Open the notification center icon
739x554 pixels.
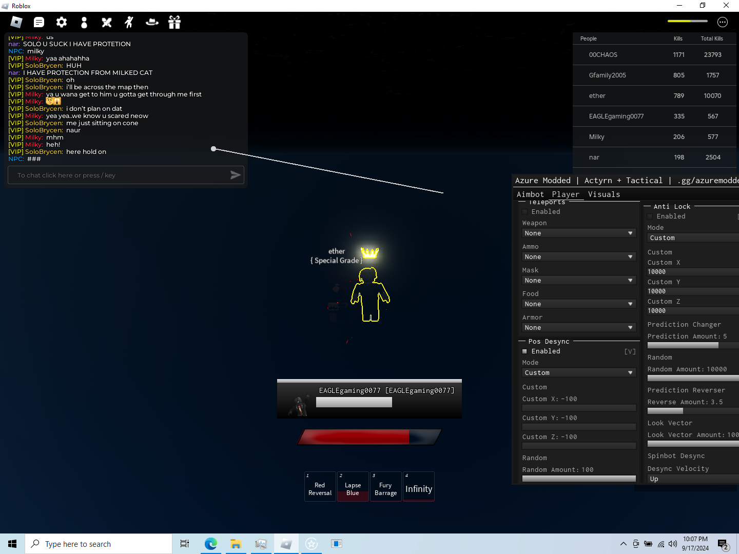pos(723,544)
